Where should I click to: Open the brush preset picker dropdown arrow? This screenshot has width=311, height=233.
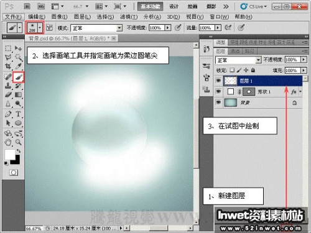(40, 27)
